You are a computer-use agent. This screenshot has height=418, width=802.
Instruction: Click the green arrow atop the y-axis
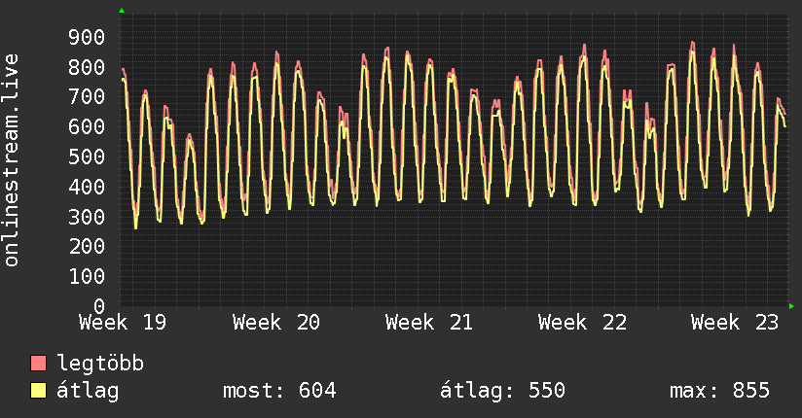click(x=122, y=11)
